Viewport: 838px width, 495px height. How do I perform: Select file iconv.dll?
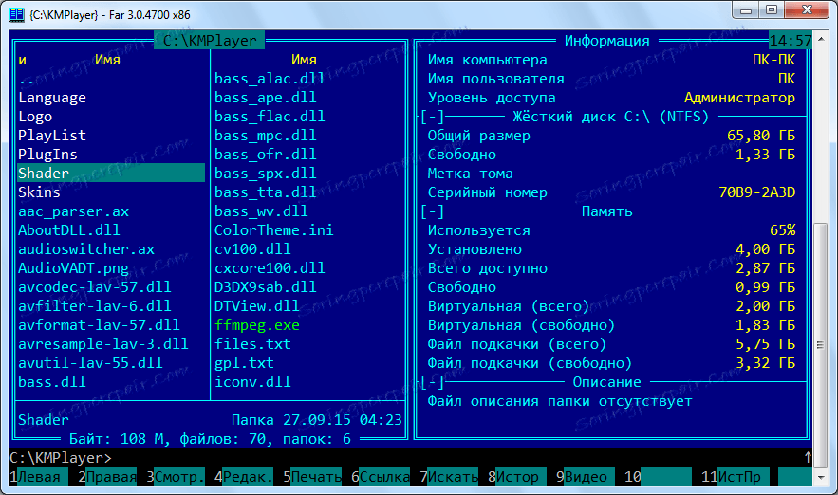click(252, 382)
